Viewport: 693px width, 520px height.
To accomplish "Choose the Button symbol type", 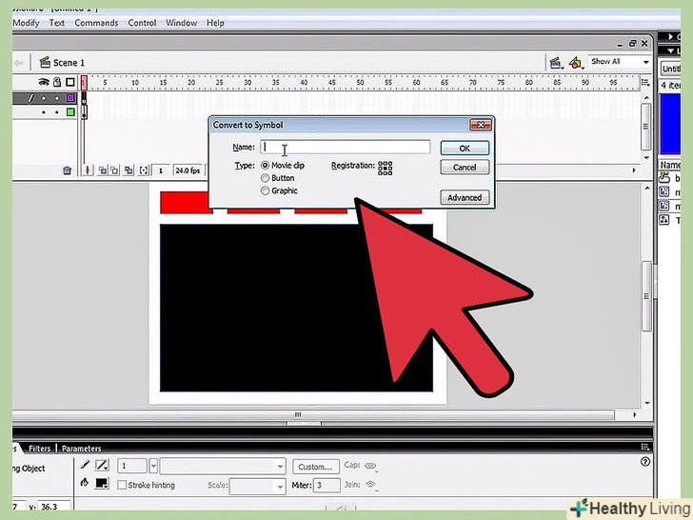I will point(265,178).
